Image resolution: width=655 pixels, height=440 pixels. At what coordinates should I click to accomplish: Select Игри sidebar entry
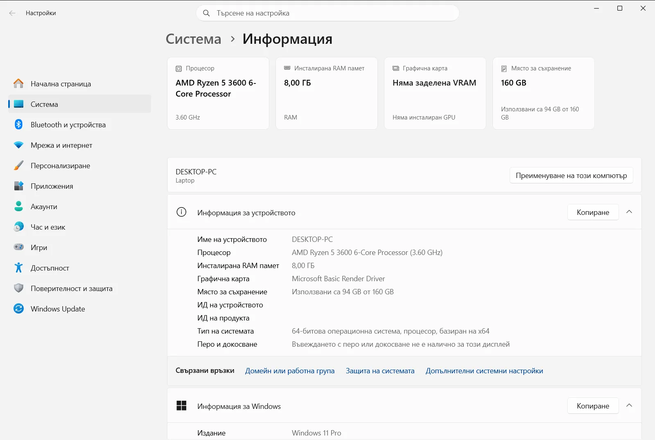click(80, 247)
